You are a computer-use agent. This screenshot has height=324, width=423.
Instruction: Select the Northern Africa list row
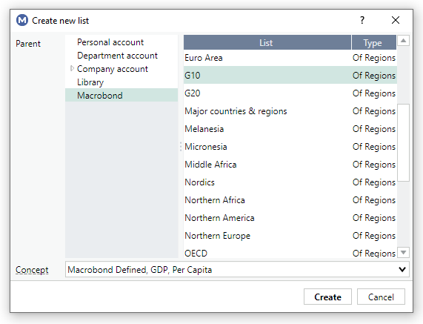coord(290,200)
